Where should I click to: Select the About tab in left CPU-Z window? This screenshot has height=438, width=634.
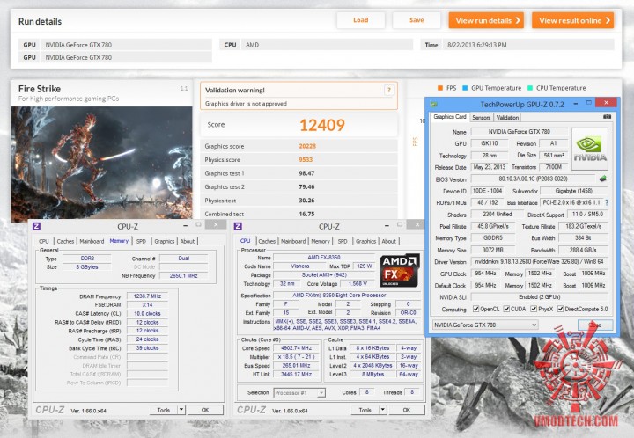188,241
